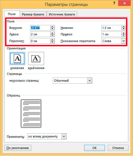
Task: Switch to the Размер бумаги tab
Action: pyautogui.click(x=33, y=14)
